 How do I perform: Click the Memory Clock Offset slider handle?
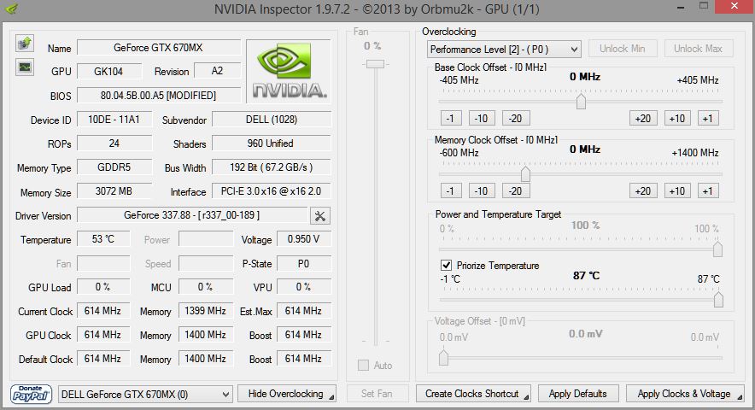tap(525, 174)
